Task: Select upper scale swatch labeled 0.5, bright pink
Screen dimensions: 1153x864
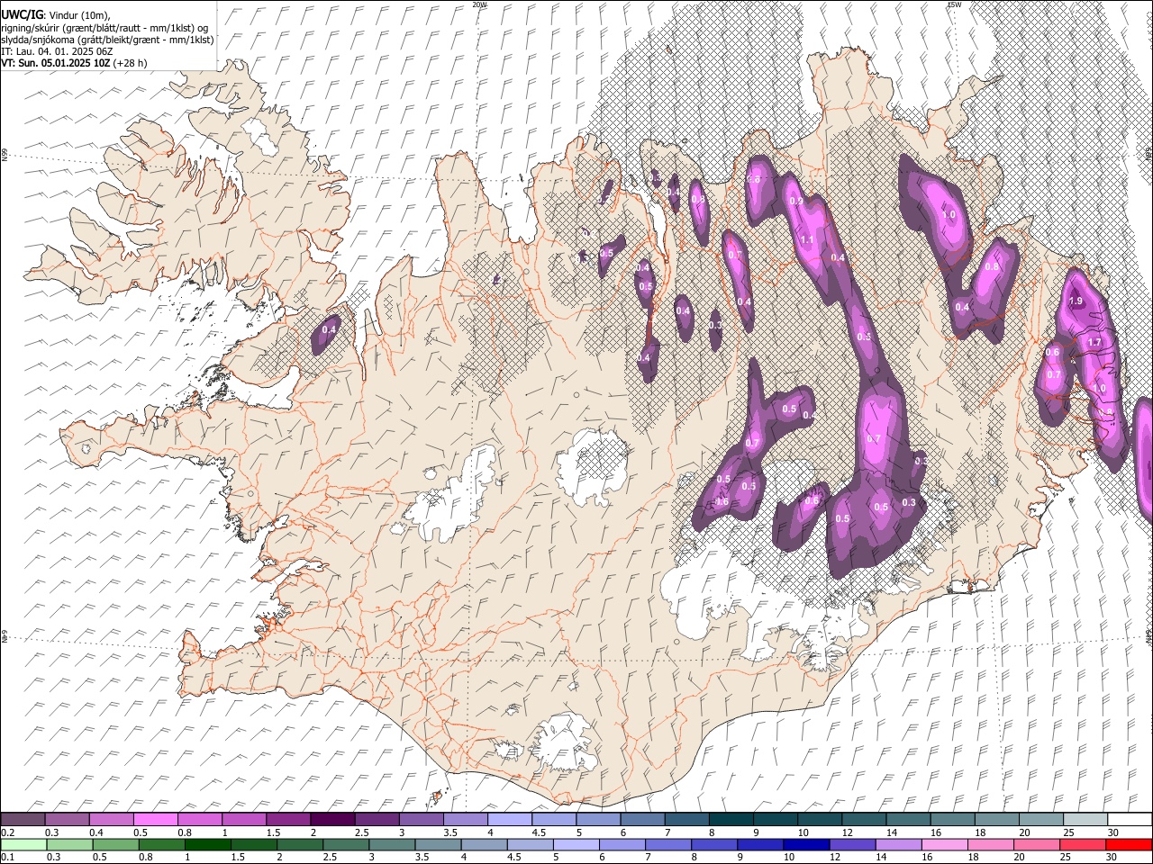Action: pos(155,820)
